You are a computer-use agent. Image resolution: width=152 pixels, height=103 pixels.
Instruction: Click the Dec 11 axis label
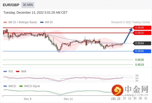68,99
